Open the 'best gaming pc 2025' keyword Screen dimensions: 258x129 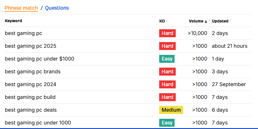click(x=30, y=46)
